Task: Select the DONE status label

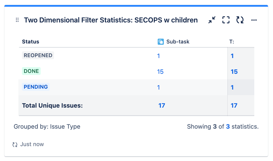Action: tap(31, 71)
